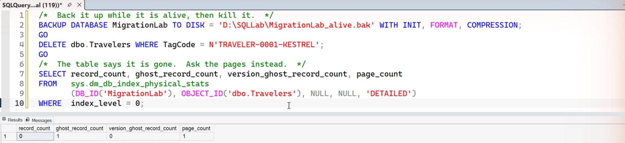
Task: Click the WHERE keyword on line 10
Action: coord(50,103)
